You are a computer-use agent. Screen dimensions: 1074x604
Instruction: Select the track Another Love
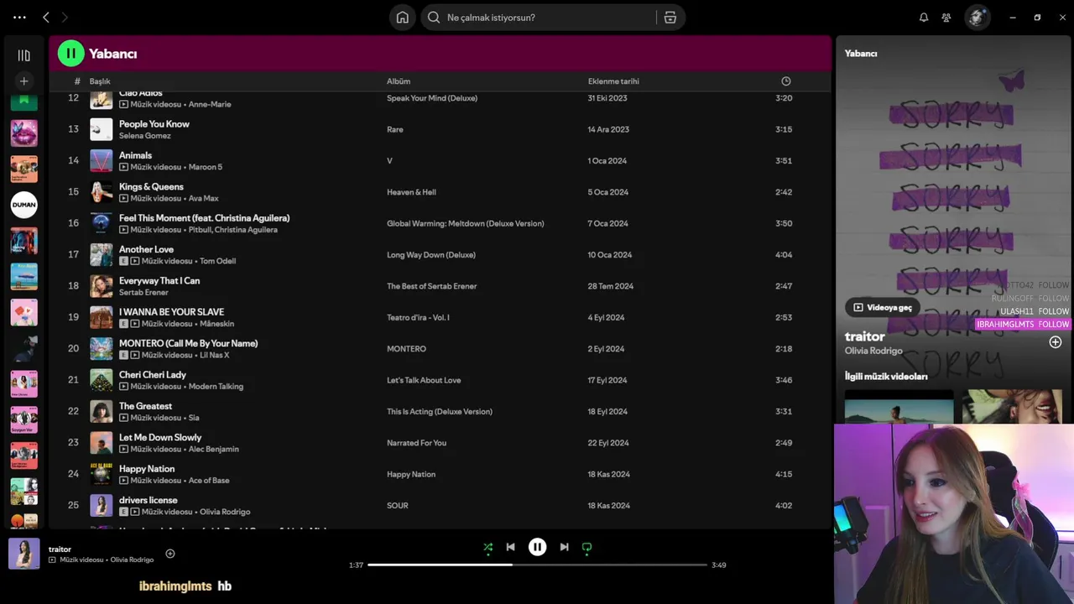pos(146,249)
